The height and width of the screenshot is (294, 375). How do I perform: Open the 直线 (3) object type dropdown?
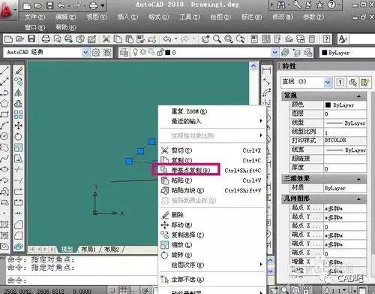328,82
